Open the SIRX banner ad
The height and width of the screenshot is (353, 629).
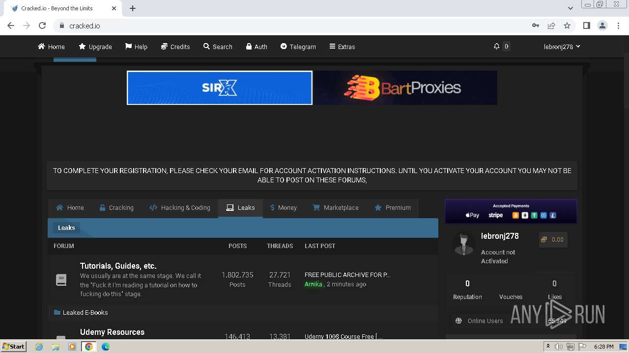click(x=220, y=88)
